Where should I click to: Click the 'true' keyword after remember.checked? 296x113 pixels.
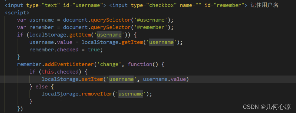94,50
